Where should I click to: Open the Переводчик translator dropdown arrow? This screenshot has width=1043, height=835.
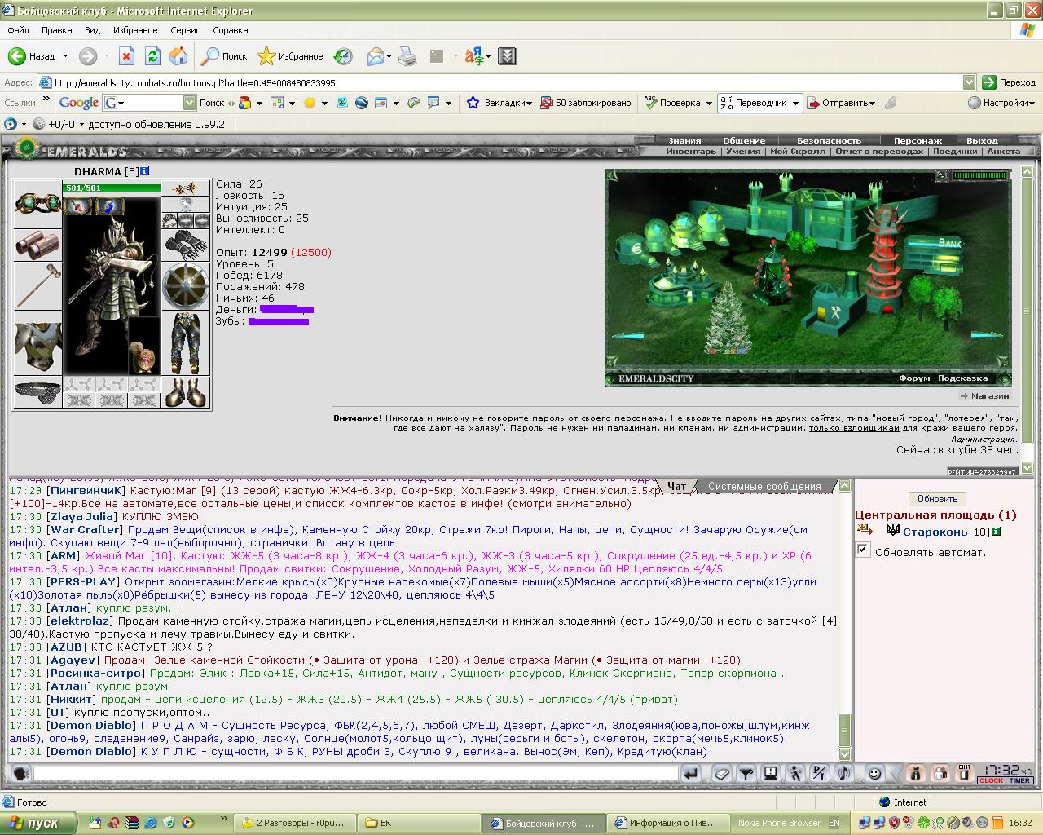tap(797, 103)
